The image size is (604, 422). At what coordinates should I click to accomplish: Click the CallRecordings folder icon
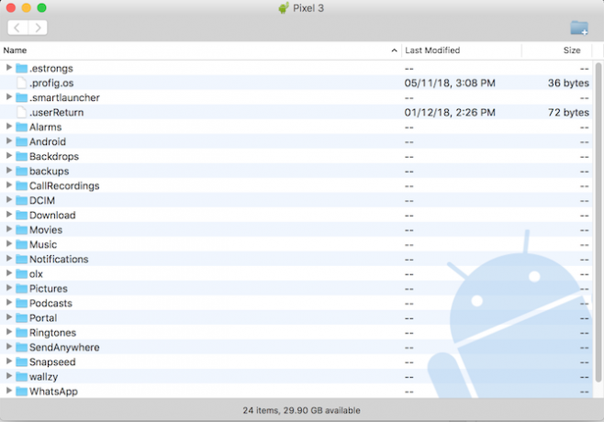point(22,186)
